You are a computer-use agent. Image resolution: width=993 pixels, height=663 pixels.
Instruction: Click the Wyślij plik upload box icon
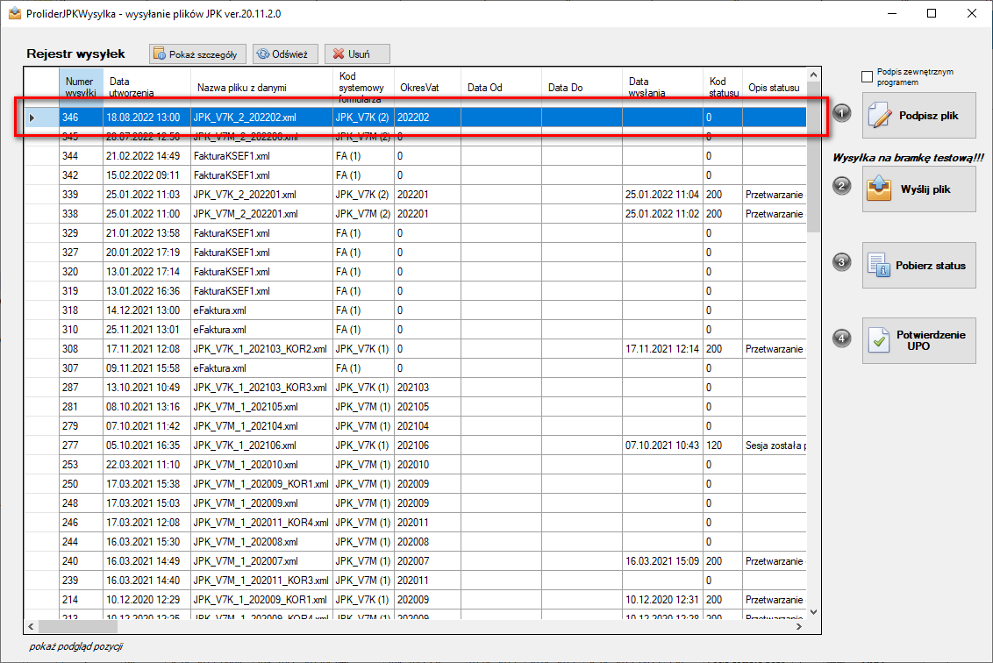pos(879,188)
